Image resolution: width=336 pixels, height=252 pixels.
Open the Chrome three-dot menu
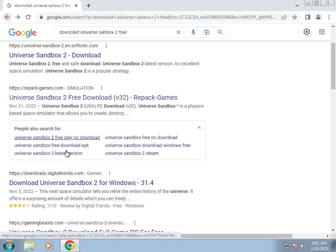[329, 17]
